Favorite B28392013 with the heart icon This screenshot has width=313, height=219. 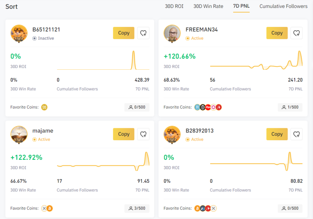[297, 134]
